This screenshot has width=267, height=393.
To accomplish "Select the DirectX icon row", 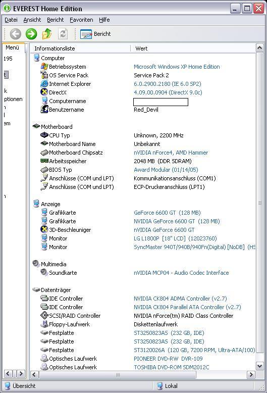I will coord(44,92).
